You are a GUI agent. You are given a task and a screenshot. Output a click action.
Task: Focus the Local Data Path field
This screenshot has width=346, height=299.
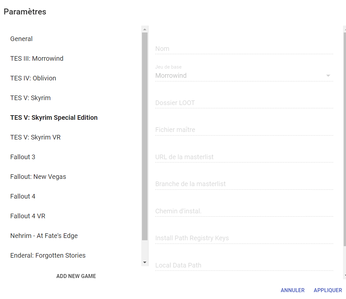tap(244, 265)
